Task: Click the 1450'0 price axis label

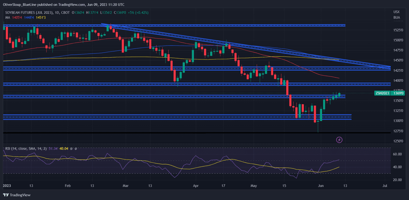Action: [x=398, y=60]
